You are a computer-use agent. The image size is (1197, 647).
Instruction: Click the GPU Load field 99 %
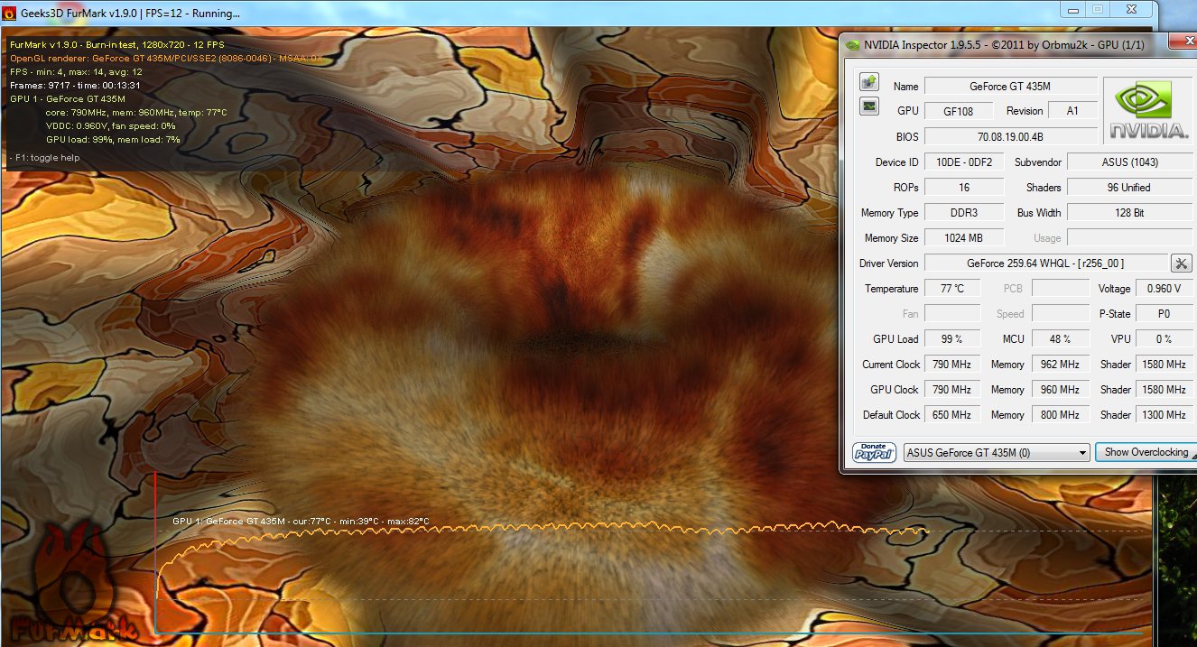952,339
